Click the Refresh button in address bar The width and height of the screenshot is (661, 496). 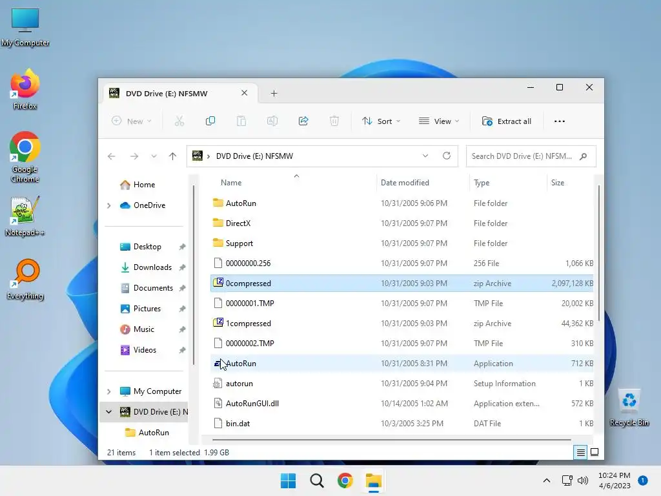tap(447, 156)
